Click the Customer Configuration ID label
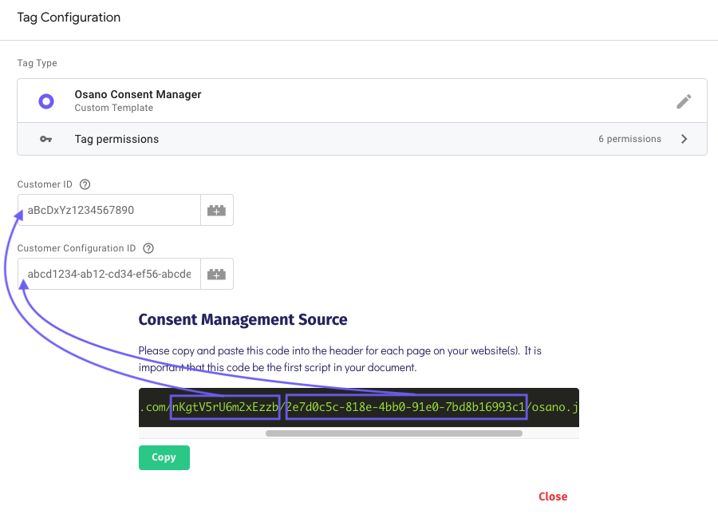Screen dimensions: 718x522 (x=77, y=248)
